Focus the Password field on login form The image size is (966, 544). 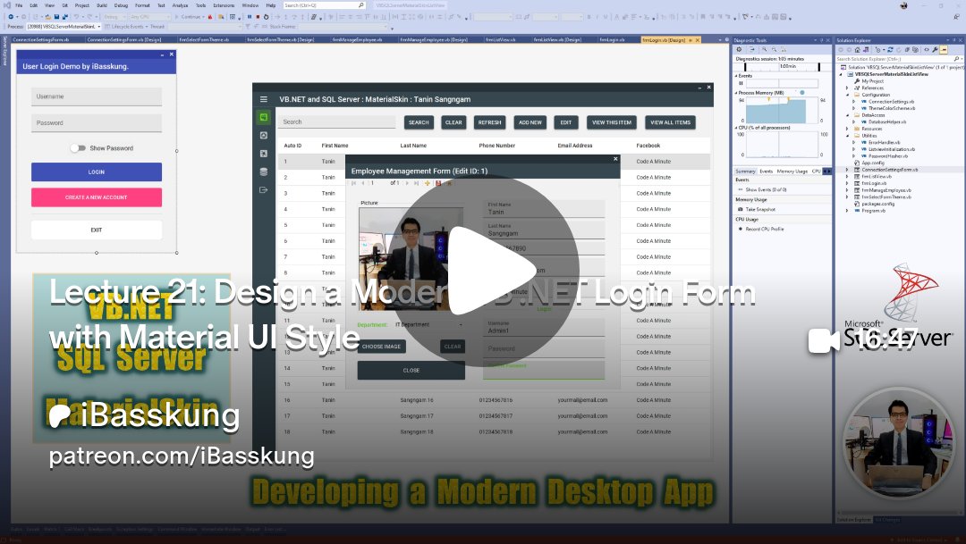96,123
